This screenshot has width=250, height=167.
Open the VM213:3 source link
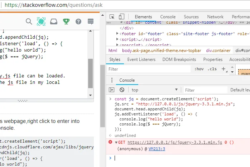(x=157, y=149)
